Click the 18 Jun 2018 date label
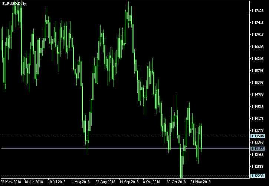Screen dimensions: 269x186 (34, 182)
